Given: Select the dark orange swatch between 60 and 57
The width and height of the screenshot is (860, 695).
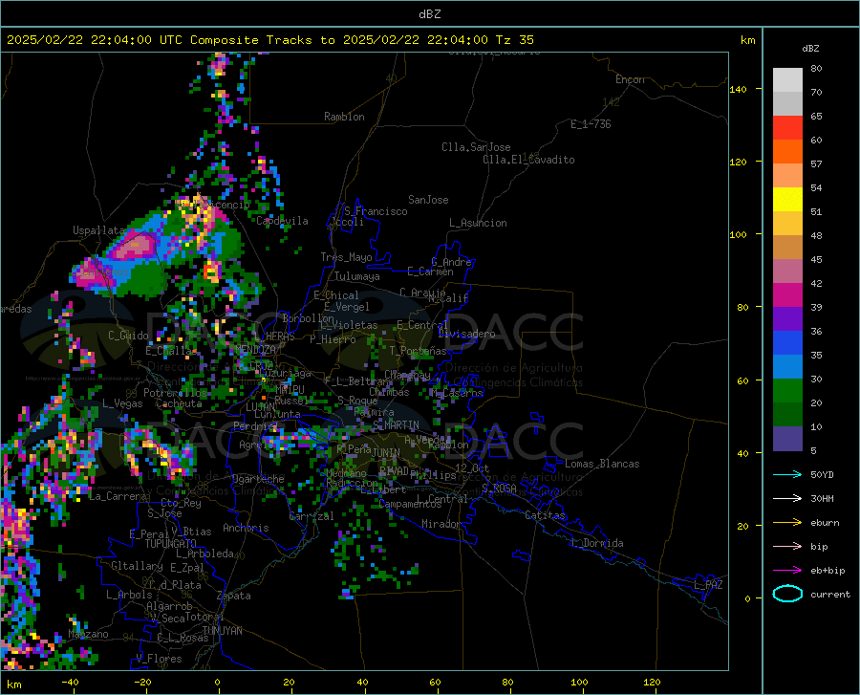Looking at the screenshot, I should pos(787,151).
